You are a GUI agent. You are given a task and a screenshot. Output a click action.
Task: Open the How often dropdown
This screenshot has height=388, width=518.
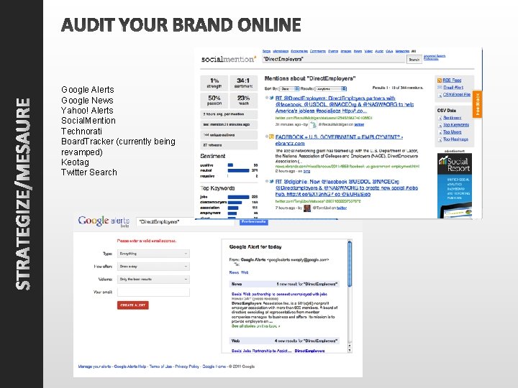coord(153,267)
